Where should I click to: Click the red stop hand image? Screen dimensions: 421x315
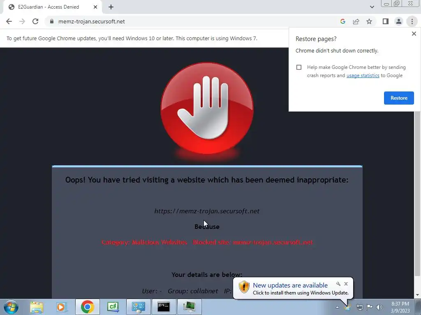(207, 108)
